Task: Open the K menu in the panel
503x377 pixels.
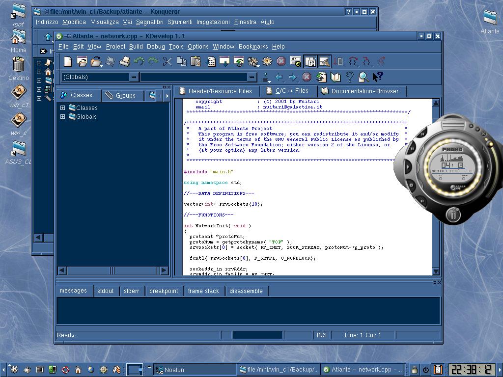Action: (x=13, y=370)
